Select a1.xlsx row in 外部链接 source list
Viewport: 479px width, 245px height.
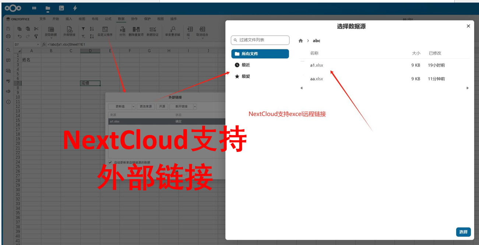pos(167,121)
